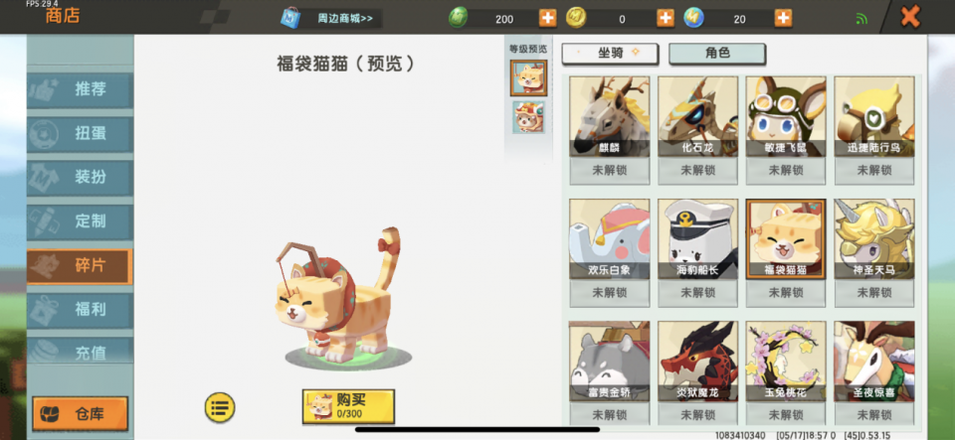
Task: Switch to the 坐骑 tab
Action: [610, 54]
